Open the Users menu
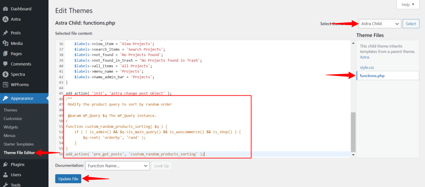 tap(16, 175)
